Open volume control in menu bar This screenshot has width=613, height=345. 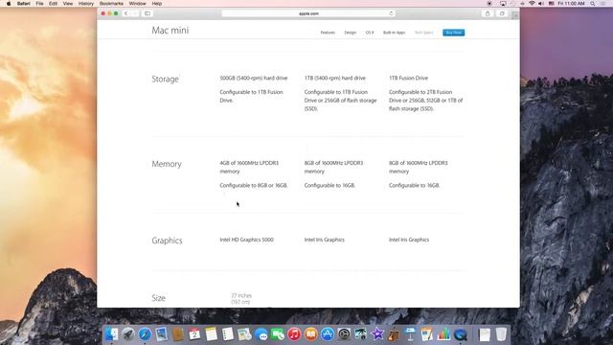[541, 4]
